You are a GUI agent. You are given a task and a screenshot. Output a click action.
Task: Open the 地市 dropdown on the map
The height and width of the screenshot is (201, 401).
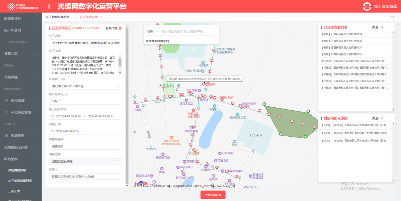point(152,32)
